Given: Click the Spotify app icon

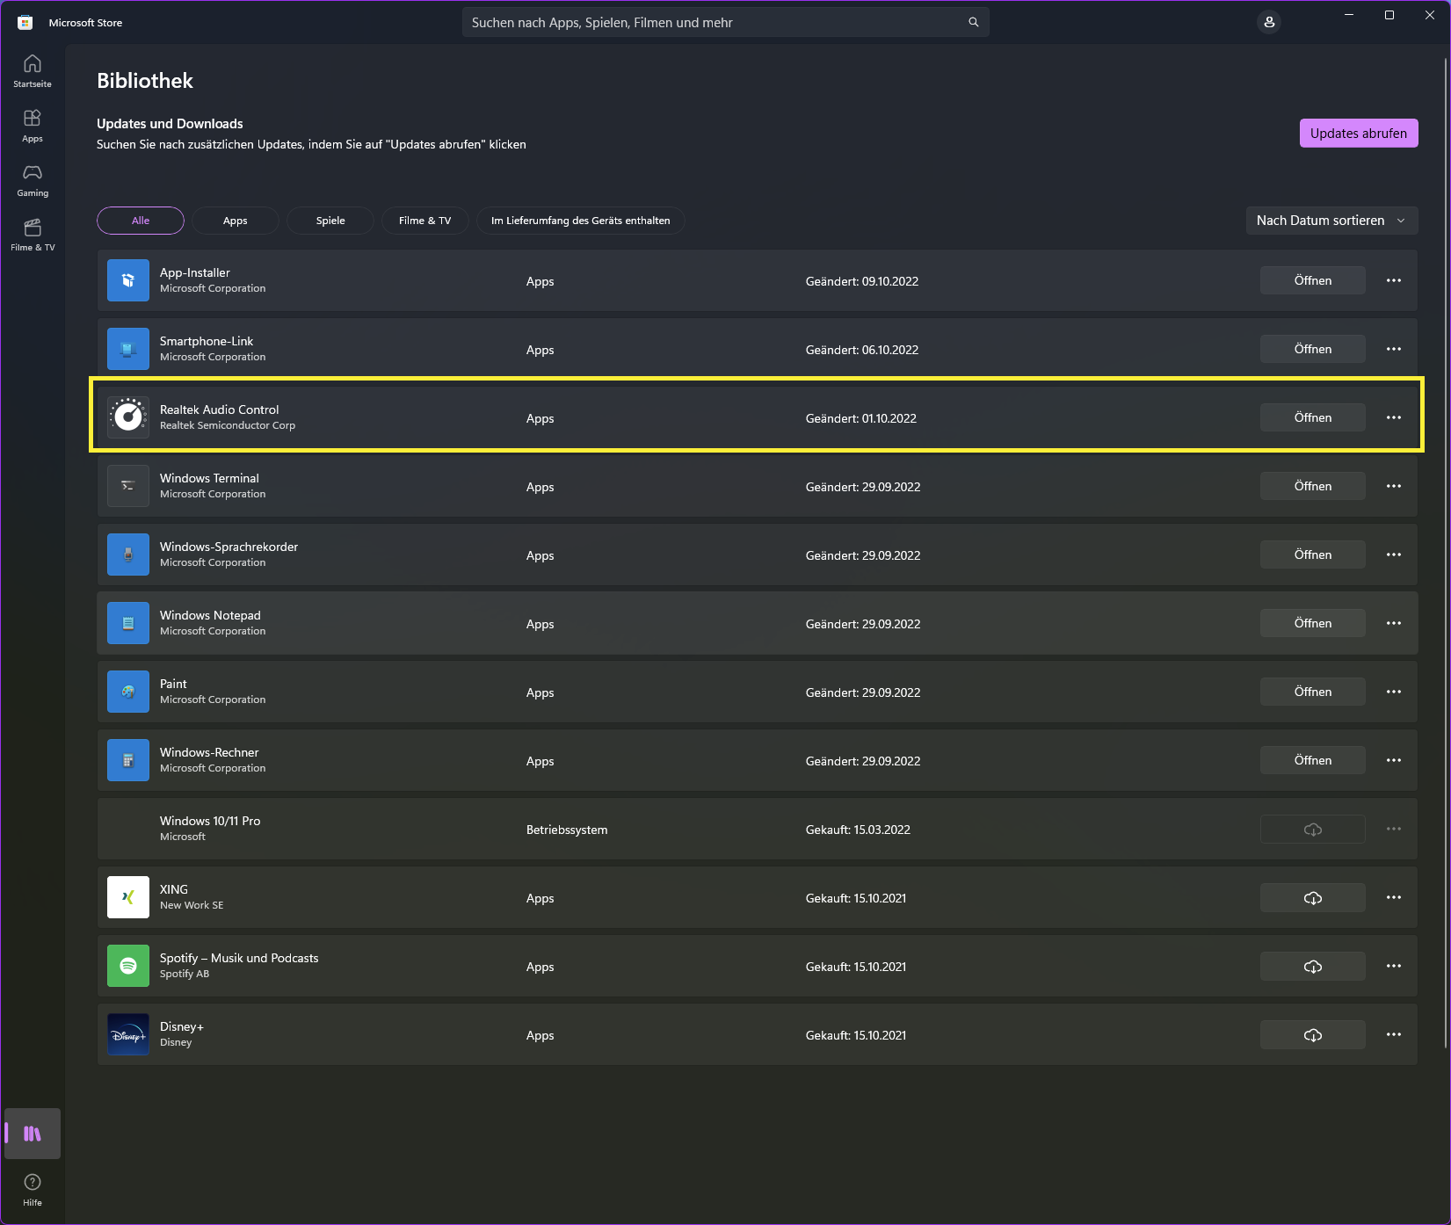Looking at the screenshot, I should [x=128, y=966].
